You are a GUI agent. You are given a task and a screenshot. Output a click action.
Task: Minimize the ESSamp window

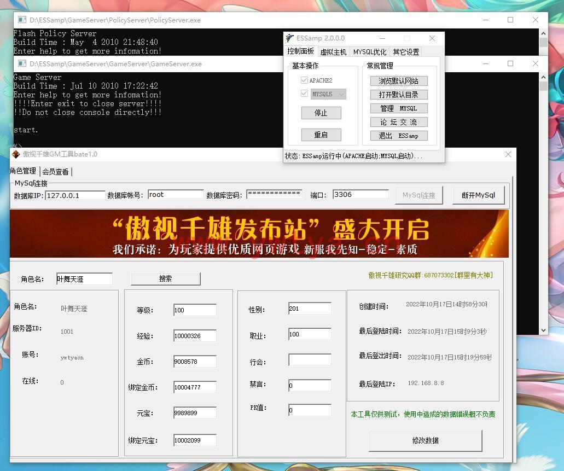click(382, 38)
